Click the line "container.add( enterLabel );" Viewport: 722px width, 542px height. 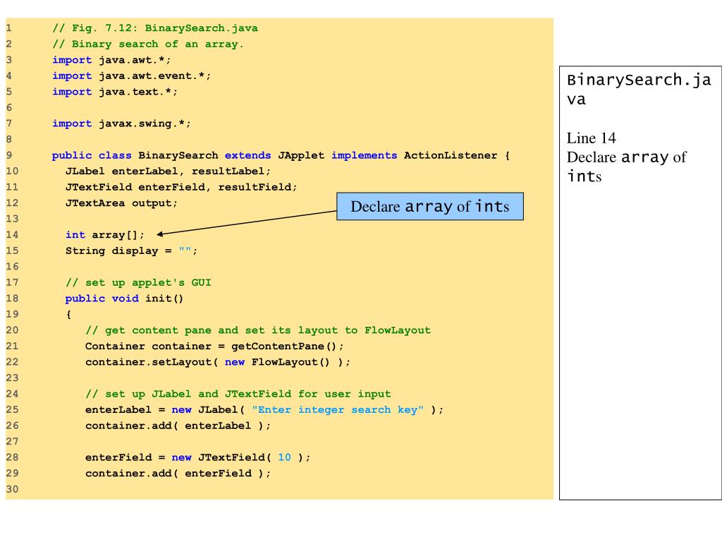pos(178,426)
